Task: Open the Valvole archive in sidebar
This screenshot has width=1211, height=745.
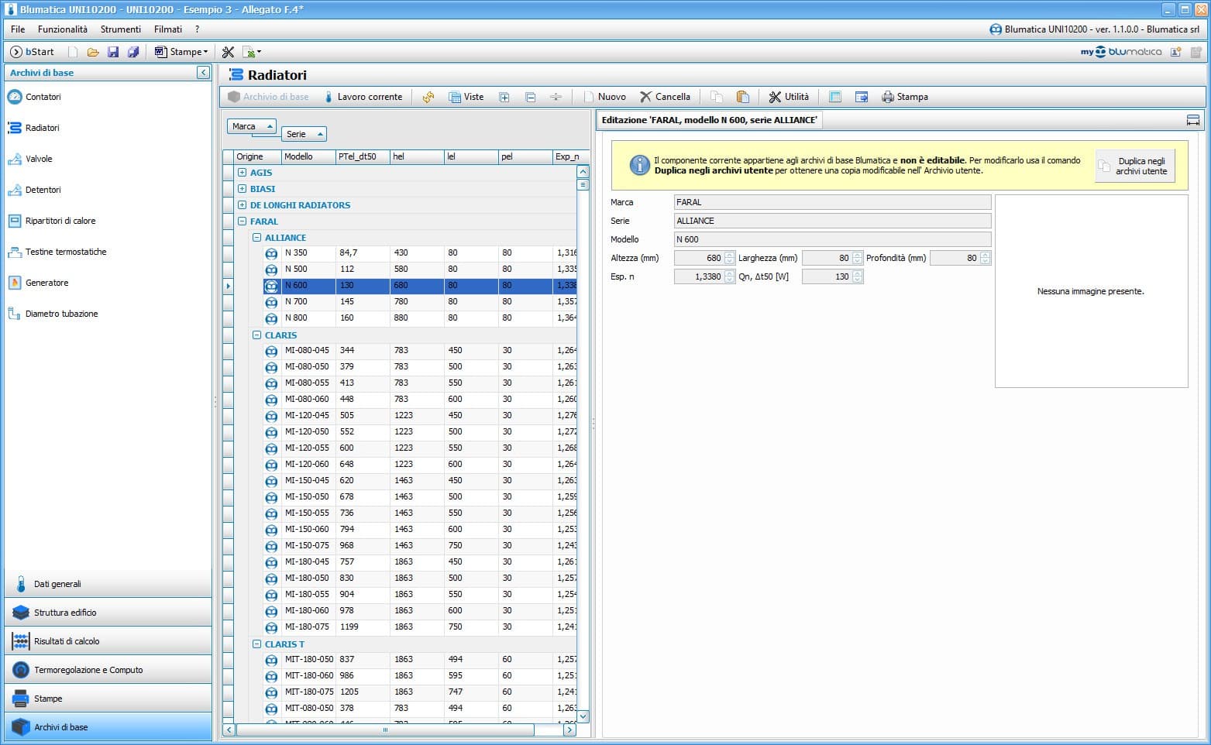Action: (x=39, y=159)
